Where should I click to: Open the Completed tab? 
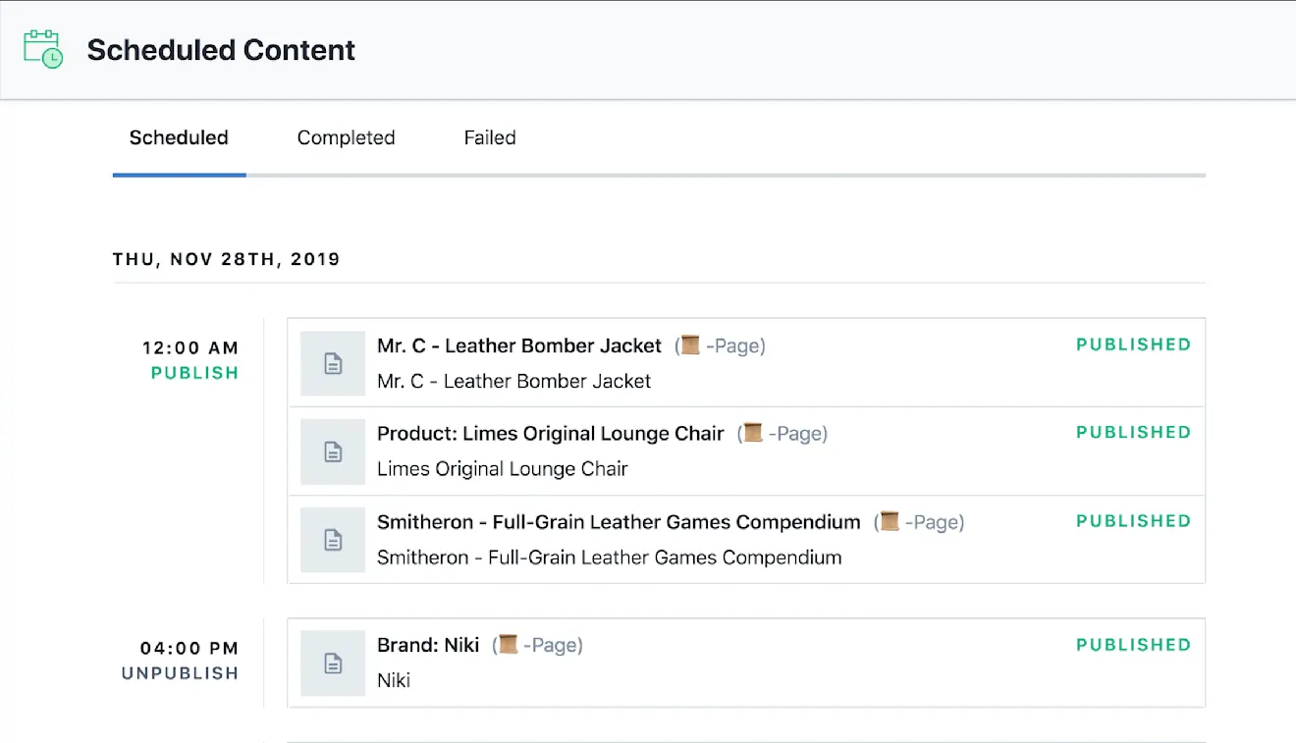pyautogui.click(x=346, y=138)
